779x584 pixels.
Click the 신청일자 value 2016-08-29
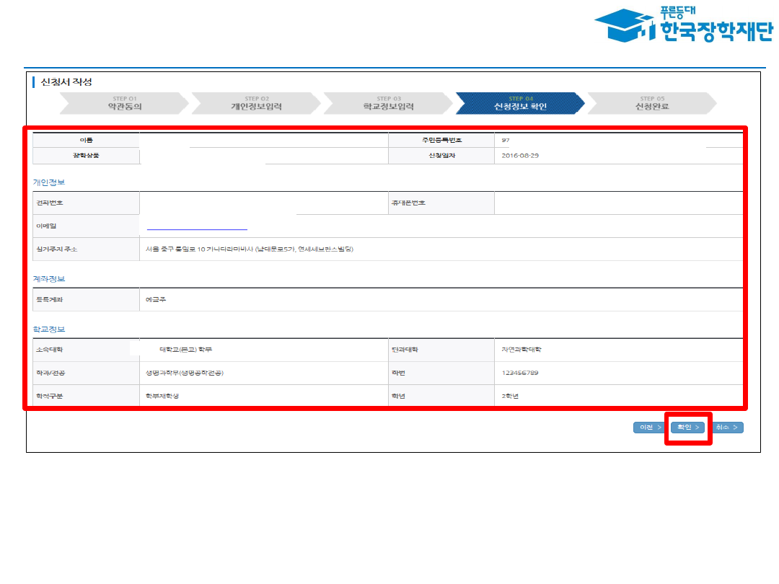[x=519, y=156]
